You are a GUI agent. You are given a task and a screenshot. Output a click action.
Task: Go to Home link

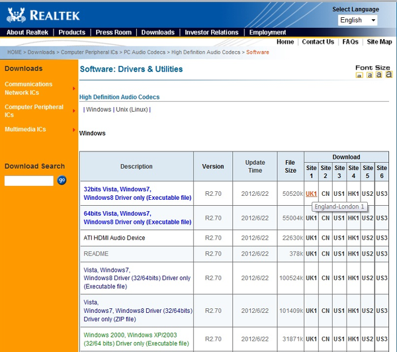pyautogui.click(x=285, y=42)
